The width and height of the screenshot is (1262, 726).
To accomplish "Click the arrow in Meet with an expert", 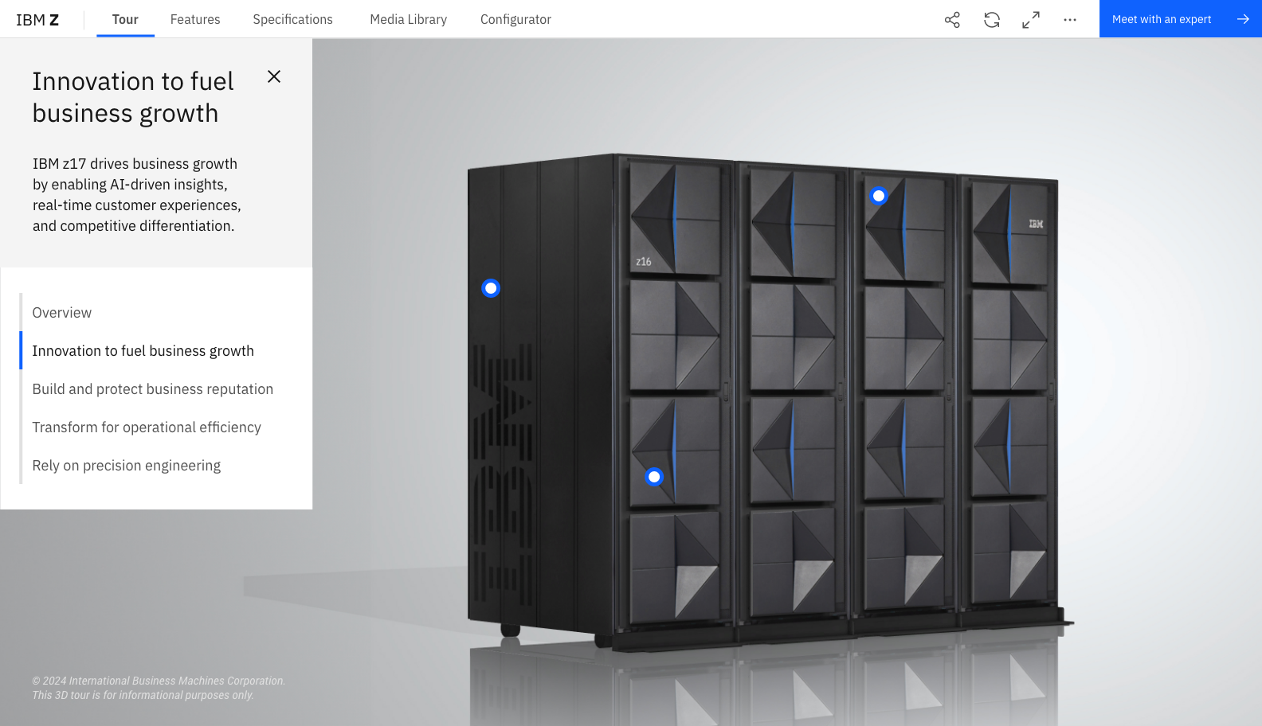I will (1243, 19).
